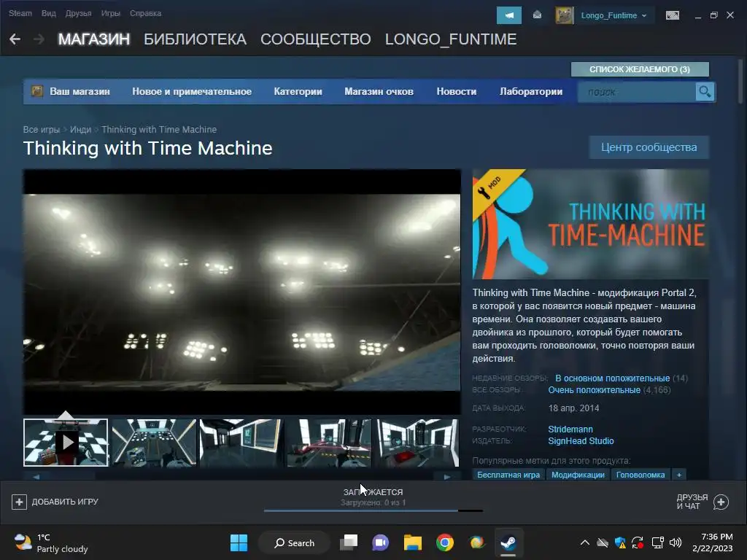This screenshot has height=560, width=747.
Task: Open the Лаборатории store link
Action: click(x=531, y=91)
